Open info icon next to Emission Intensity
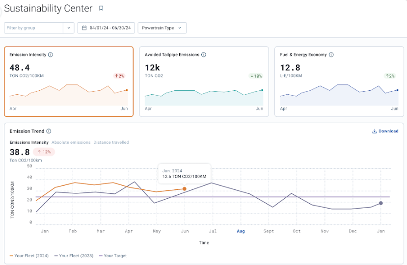 click(x=51, y=55)
